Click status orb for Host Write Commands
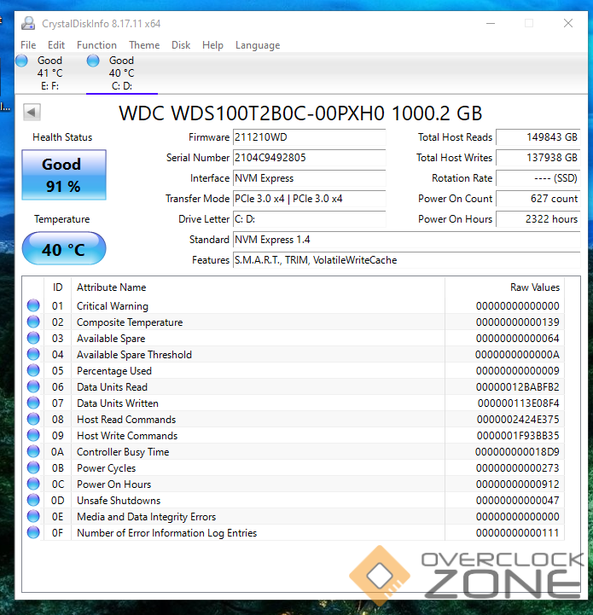Image resolution: width=593 pixels, height=615 pixels. (x=33, y=435)
